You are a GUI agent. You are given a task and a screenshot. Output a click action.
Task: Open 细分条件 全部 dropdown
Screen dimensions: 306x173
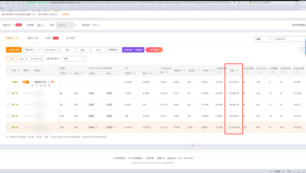pos(74,59)
